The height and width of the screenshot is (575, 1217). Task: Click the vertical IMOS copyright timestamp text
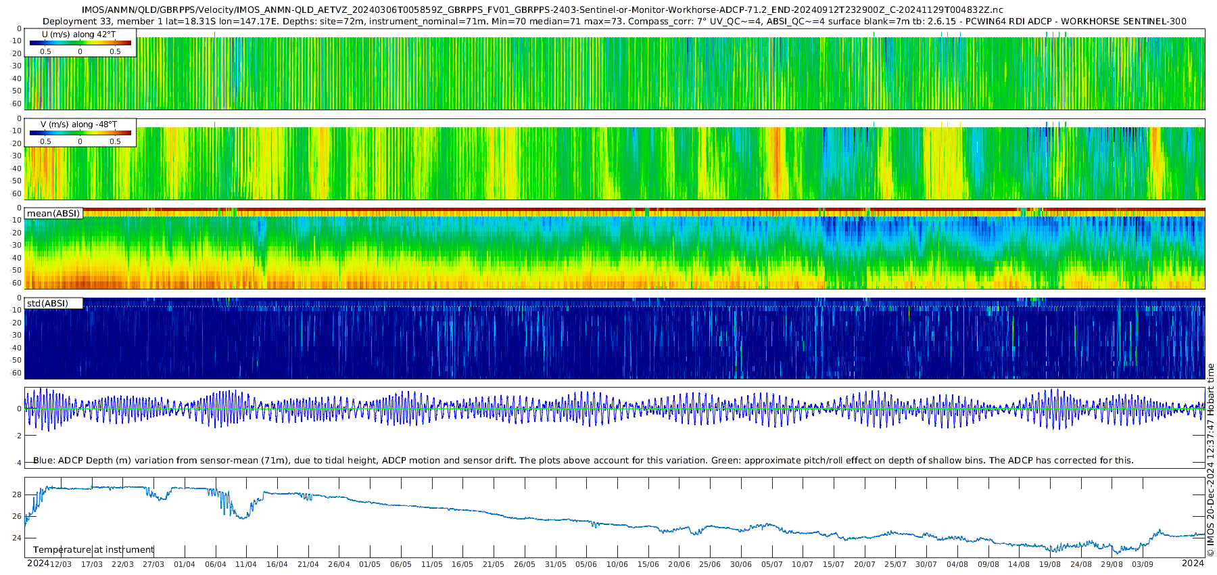(x=1210, y=460)
